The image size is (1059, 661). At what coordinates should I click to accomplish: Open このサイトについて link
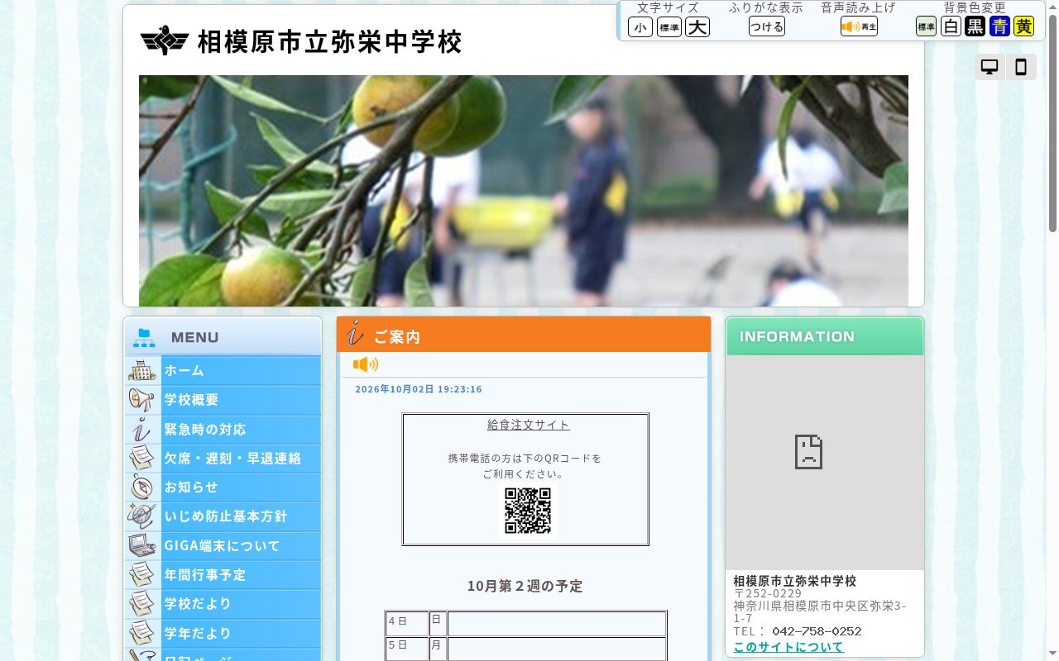[x=788, y=647]
